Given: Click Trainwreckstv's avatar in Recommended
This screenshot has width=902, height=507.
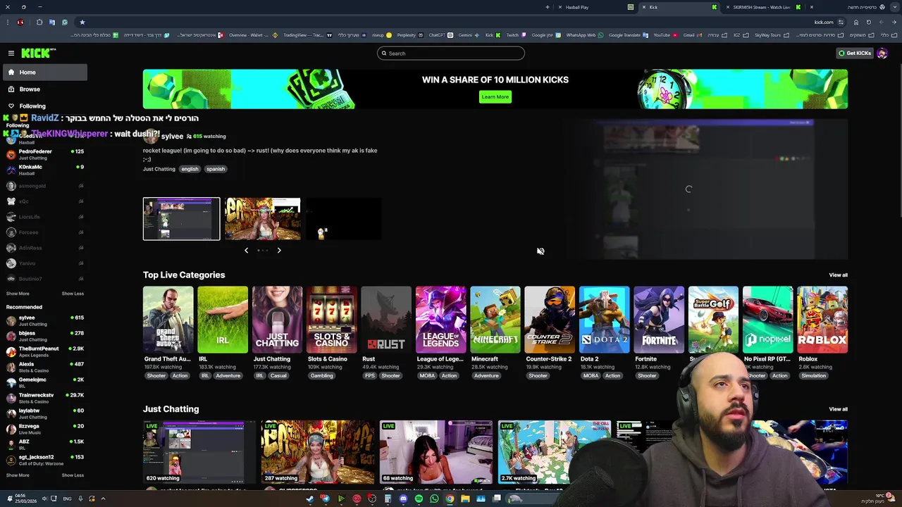Looking at the screenshot, I should (11, 398).
